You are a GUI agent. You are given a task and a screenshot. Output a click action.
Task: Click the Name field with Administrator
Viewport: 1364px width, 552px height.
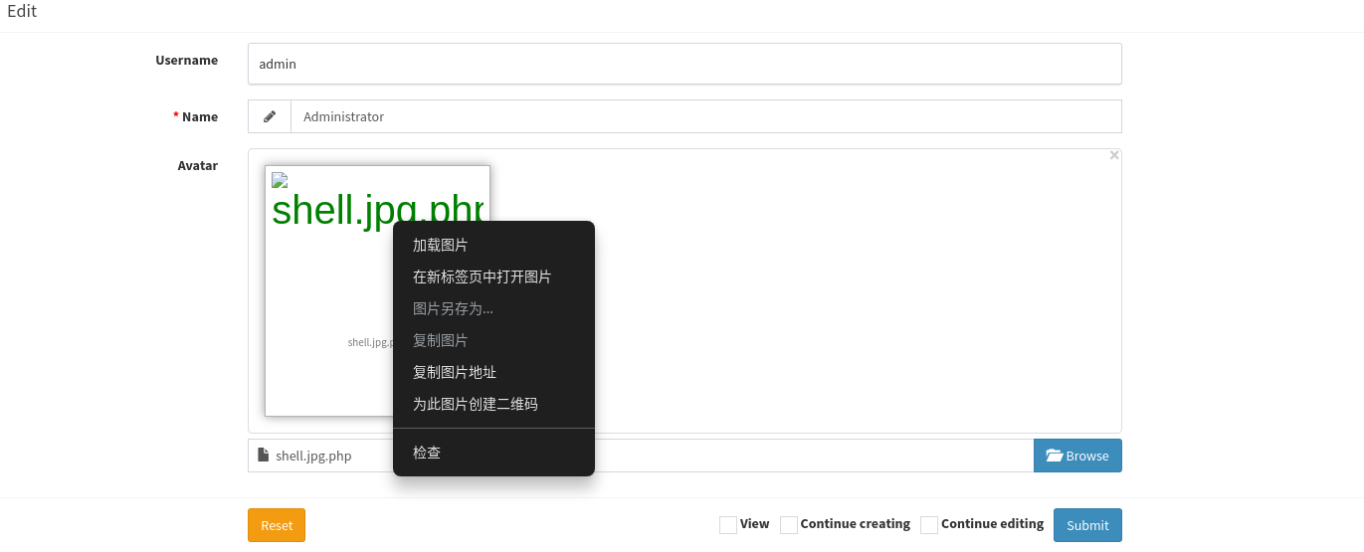click(x=706, y=116)
